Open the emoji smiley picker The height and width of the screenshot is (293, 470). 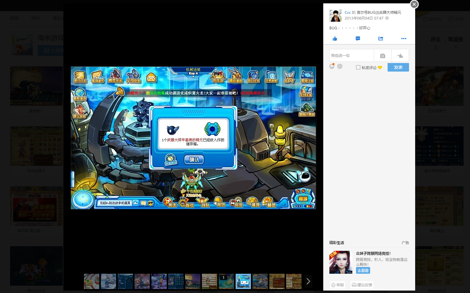(332, 66)
